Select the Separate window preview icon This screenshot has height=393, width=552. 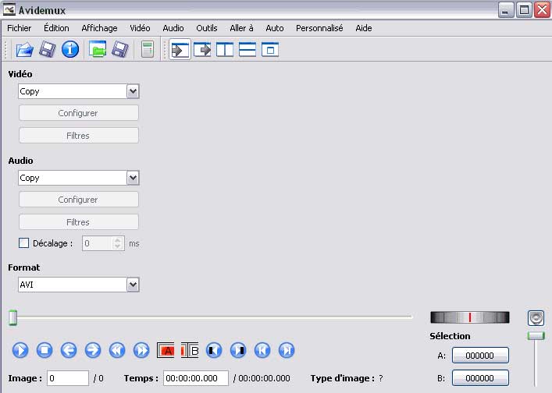pos(270,50)
